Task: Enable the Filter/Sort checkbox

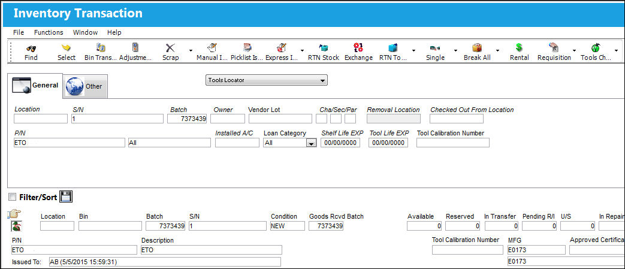Action: (12, 197)
